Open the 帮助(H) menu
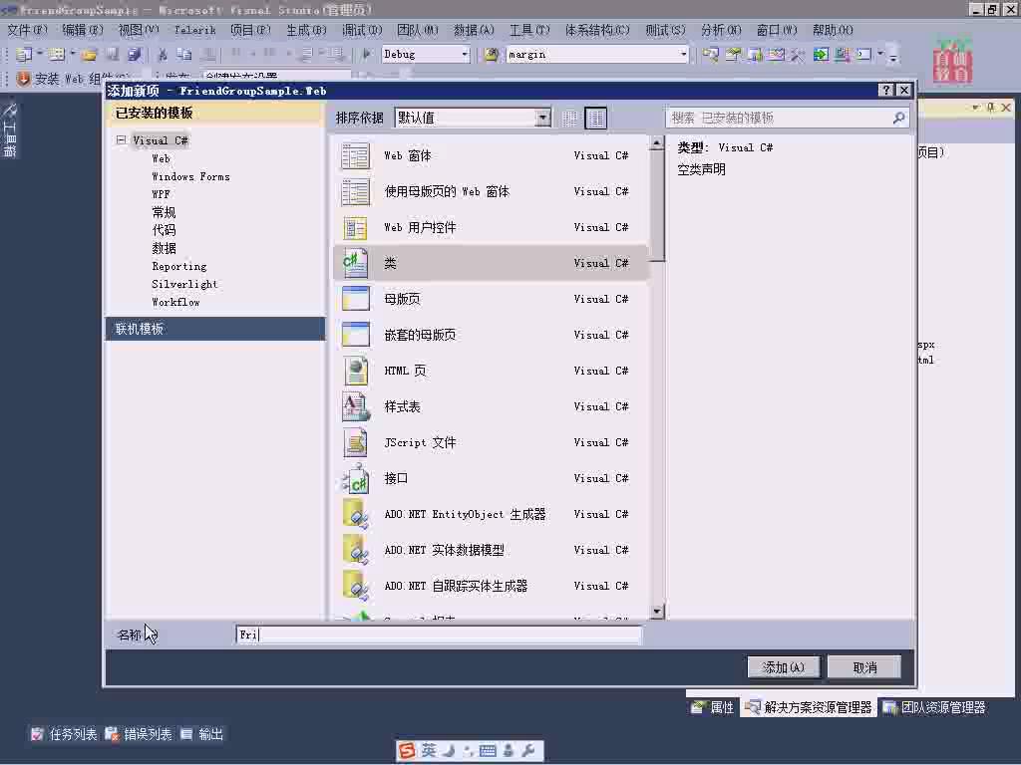This screenshot has height=765, width=1021. (x=833, y=30)
